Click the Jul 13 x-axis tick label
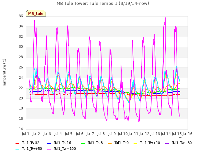Screen dimensions: 207x155 click(x=155, y=134)
